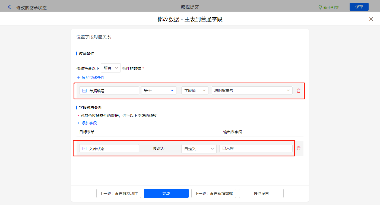Viewport: 380px width, 205px height.
Task: Go to 下一步：设置新增数据
Action: click(x=214, y=193)
